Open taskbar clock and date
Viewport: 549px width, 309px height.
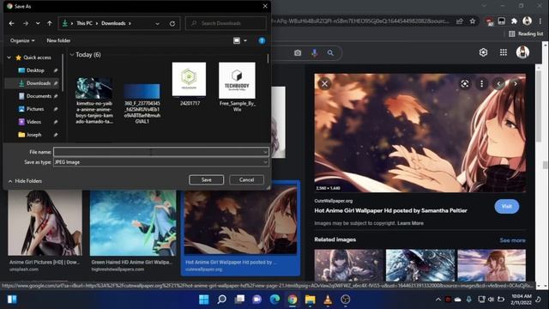522,300
